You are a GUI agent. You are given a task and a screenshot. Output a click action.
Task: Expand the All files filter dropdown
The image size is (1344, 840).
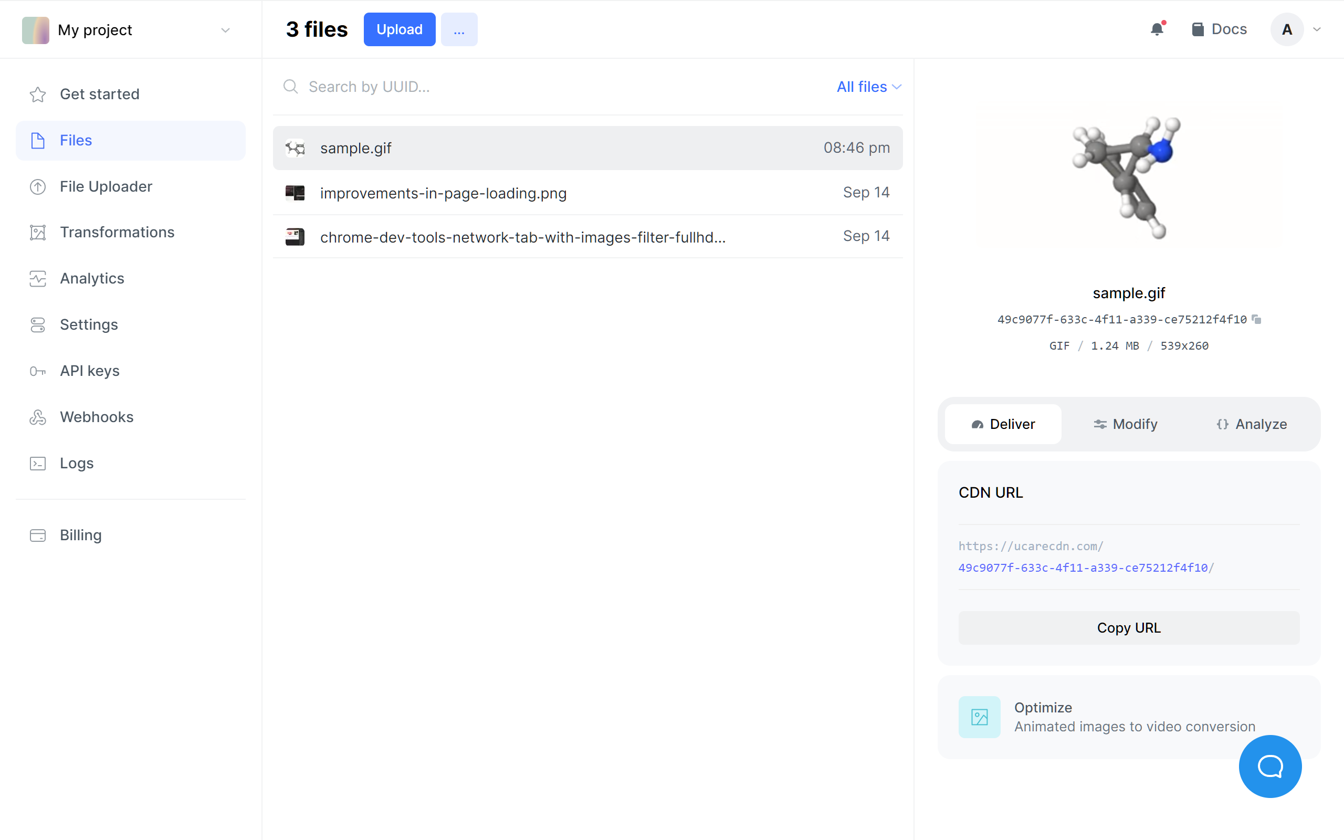868,87
